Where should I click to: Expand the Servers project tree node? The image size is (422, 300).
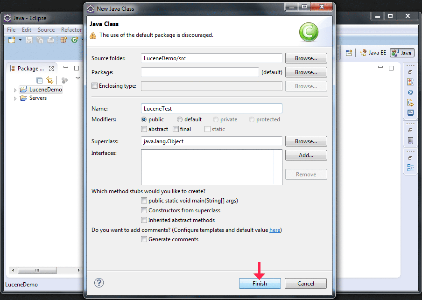coord(15,99)
